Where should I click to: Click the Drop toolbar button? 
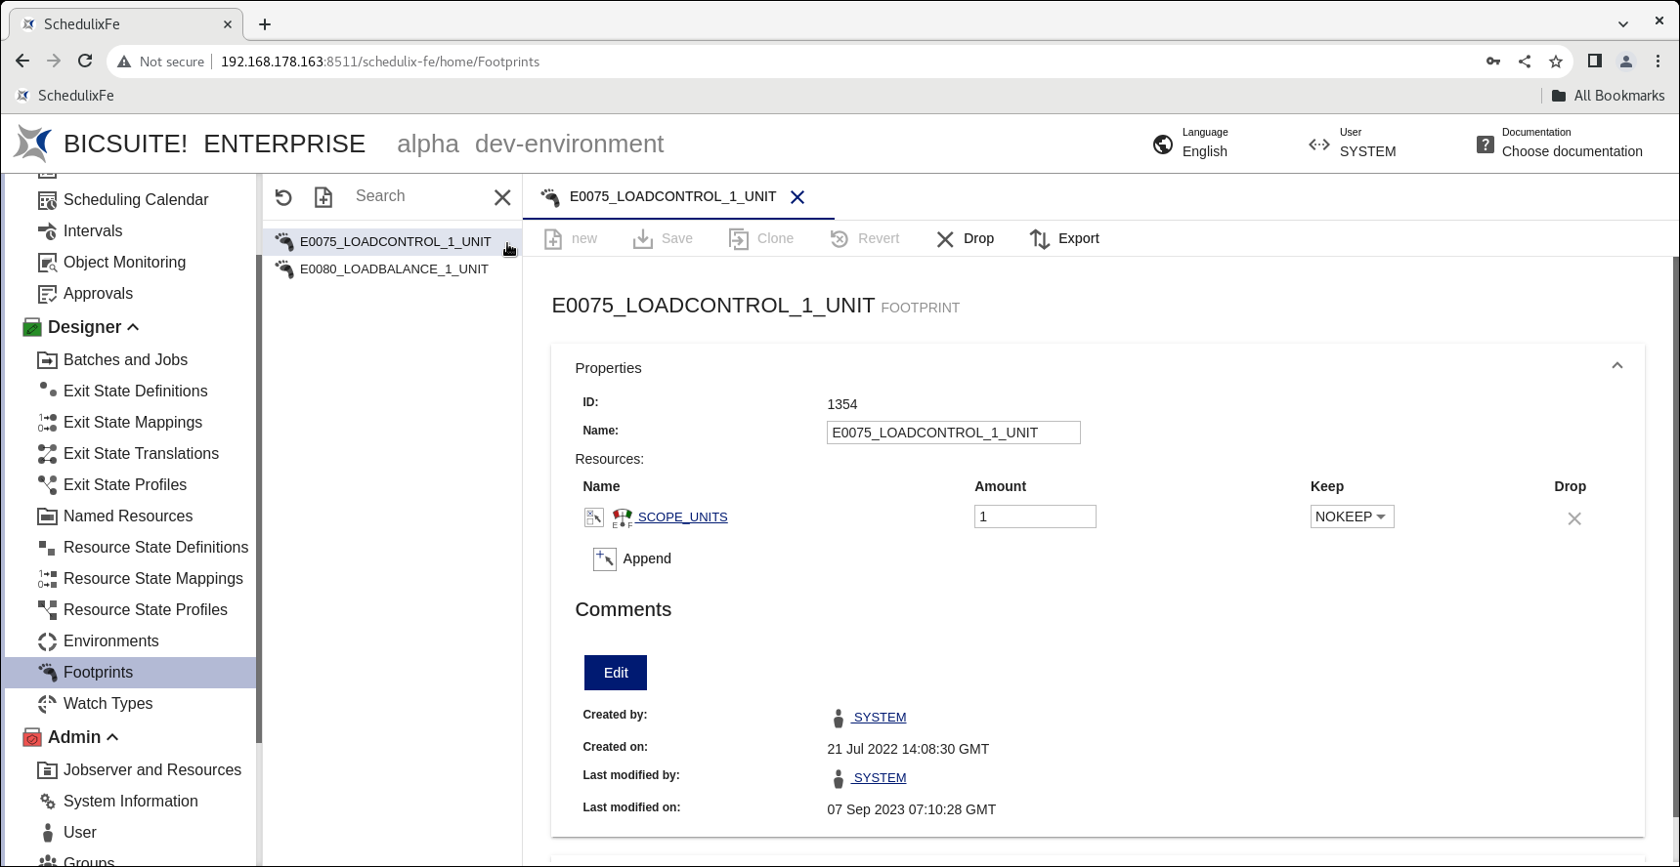965,238
